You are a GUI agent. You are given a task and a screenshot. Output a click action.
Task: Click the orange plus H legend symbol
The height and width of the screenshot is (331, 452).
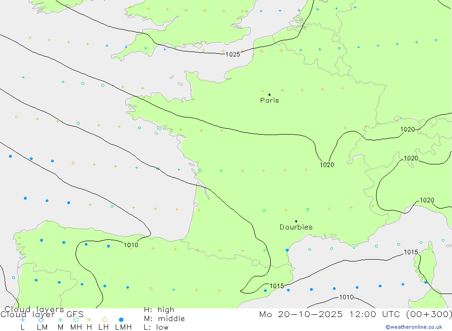(89, 320)
